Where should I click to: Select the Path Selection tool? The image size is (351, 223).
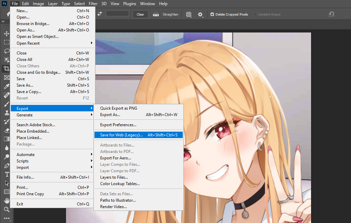(7, 183)
